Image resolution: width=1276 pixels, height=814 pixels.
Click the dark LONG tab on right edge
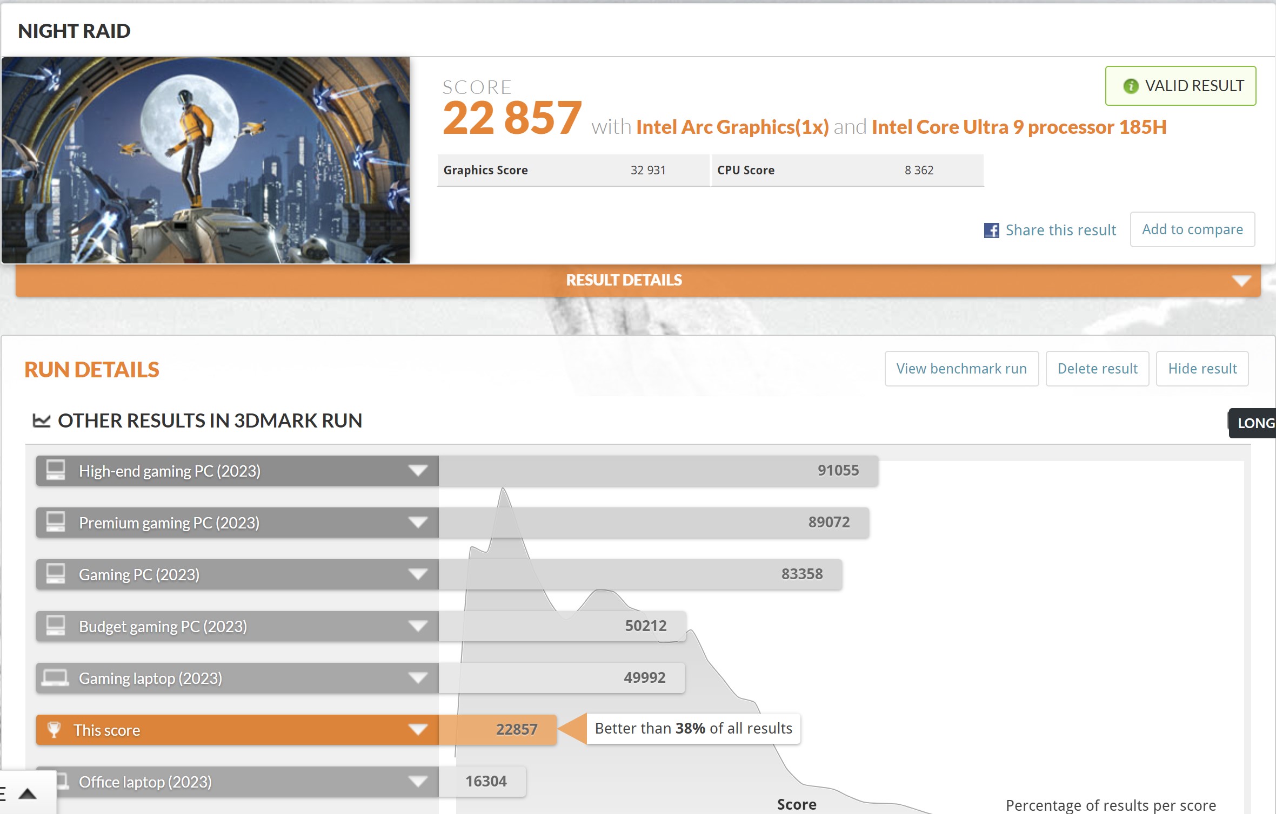click(x=1255, y=423)
